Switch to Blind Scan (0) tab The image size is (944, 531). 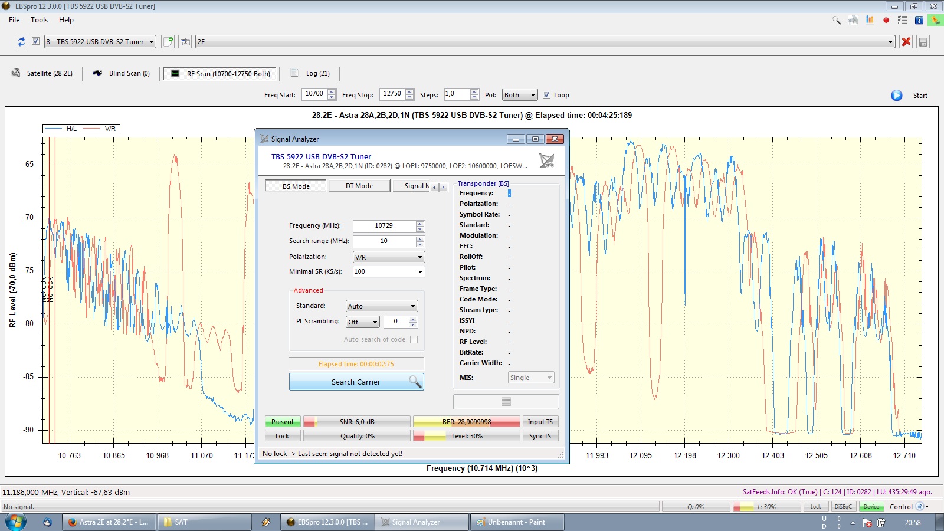(122, 73)
